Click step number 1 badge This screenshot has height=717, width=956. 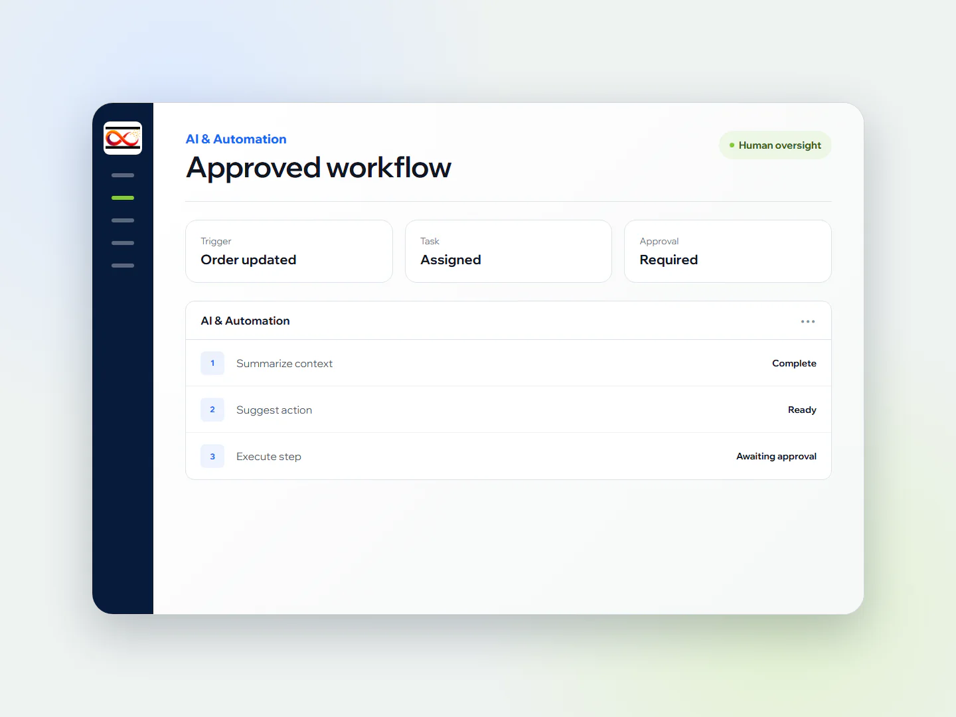[x=212, y=363]
